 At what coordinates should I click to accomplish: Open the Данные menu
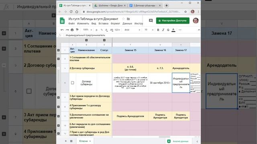coord(127,24)
